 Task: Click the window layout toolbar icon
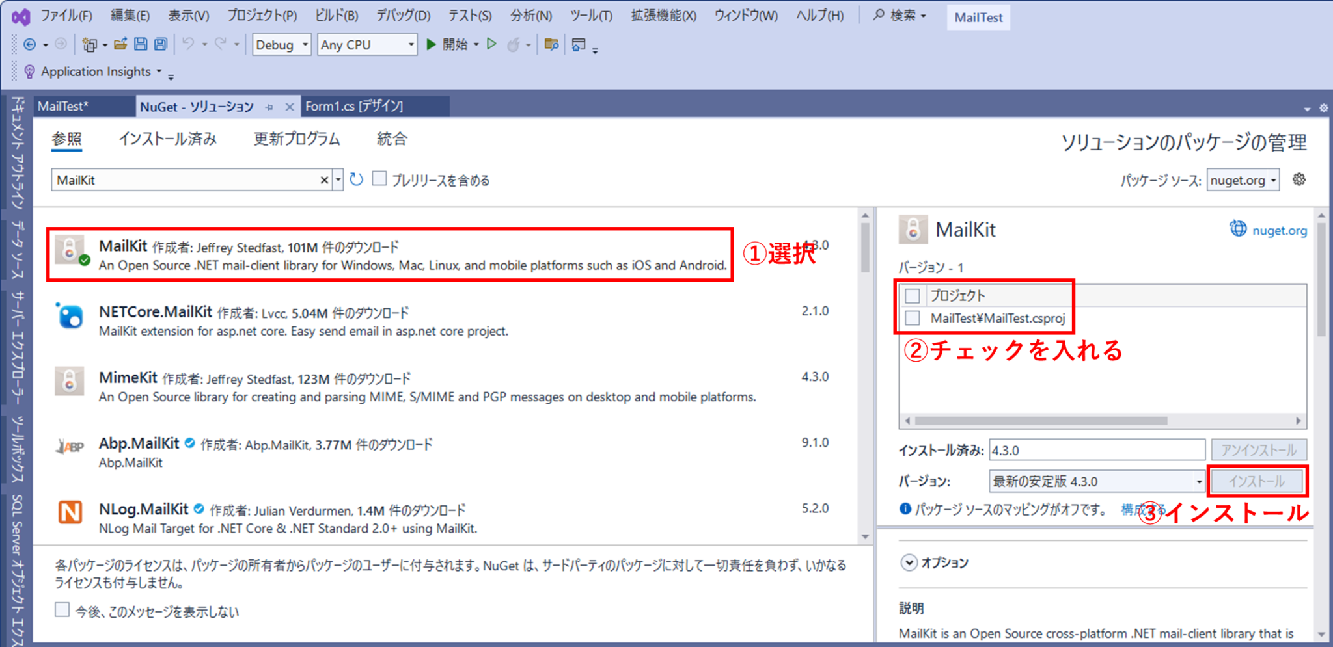coord(579,44)
